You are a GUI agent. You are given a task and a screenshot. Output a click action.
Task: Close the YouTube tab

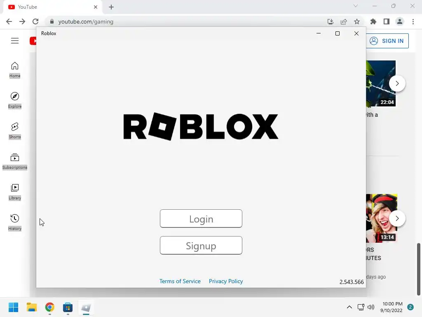(x=96, y=7)
